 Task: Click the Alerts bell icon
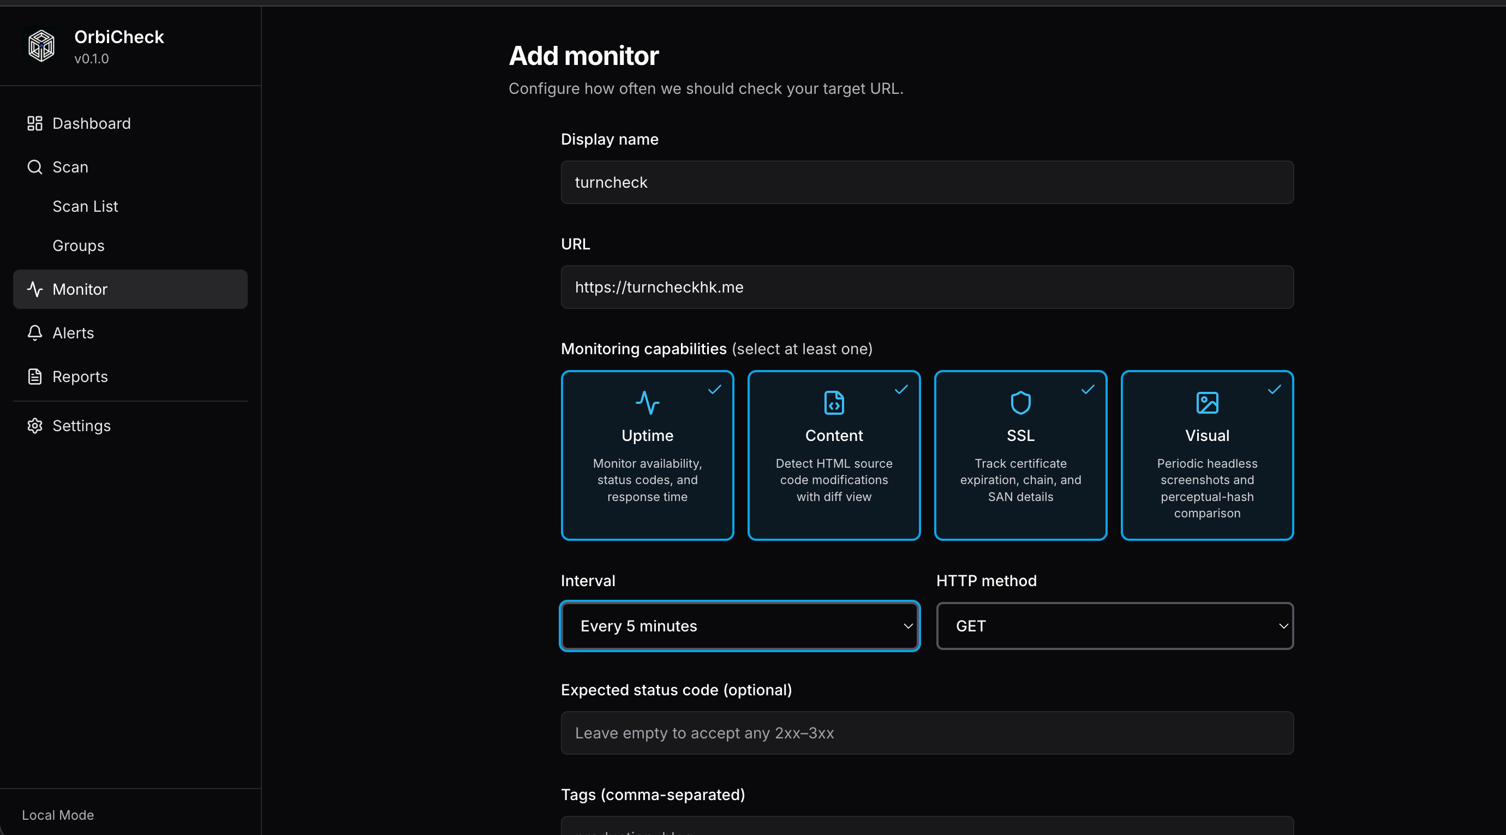(34, 333)
